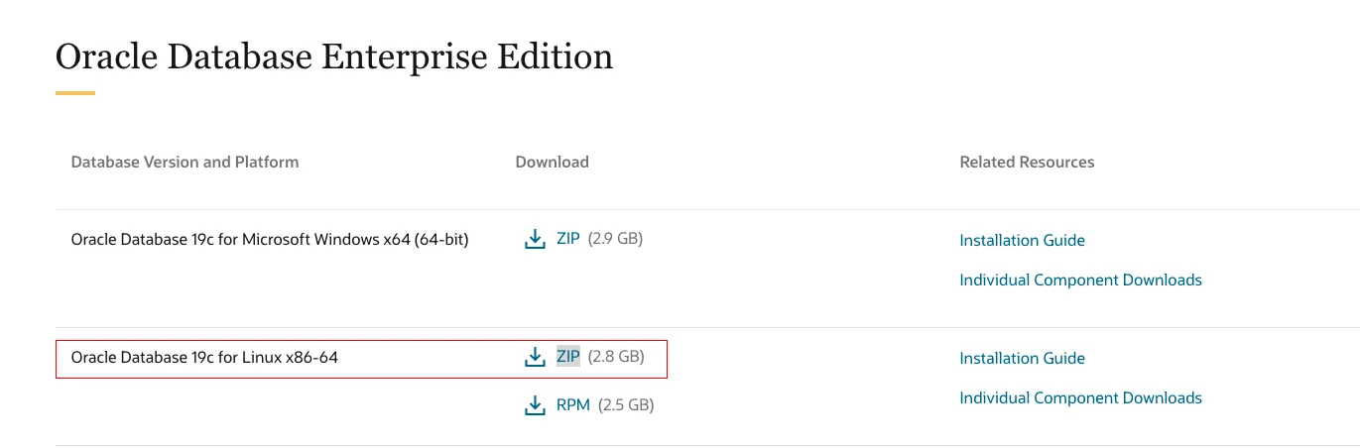The height and width of the screenshot is (448, 1360).
Task: Click the 2.9 GB file size label
Action: [x=615, y=239]
